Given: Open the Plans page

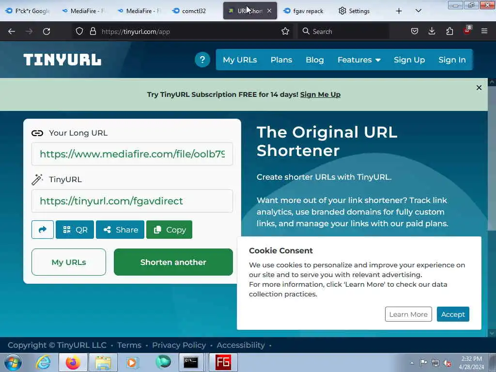Looking at the screenshot, I should click(281, 60).
